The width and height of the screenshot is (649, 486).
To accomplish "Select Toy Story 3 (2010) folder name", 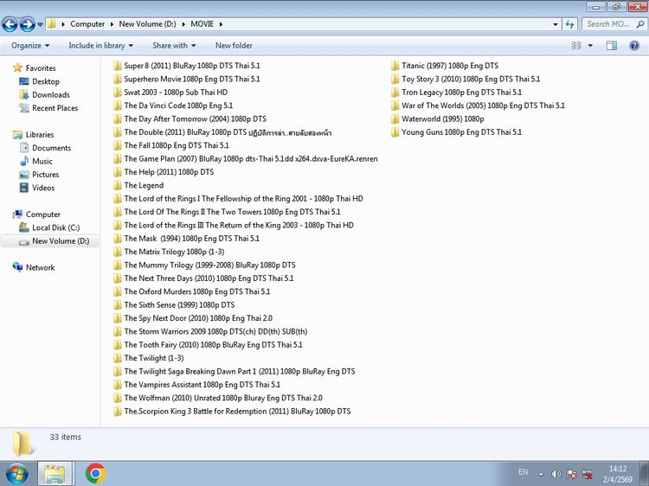I will pyautogui.click(x=471, y=79).
